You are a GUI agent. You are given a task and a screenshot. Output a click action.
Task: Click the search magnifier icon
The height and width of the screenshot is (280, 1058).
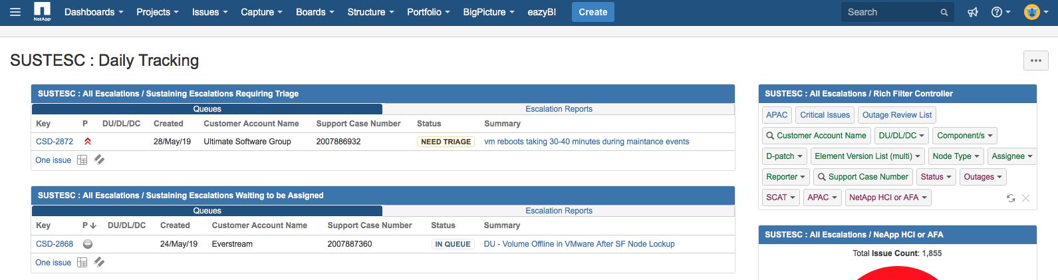coord(944,12)
